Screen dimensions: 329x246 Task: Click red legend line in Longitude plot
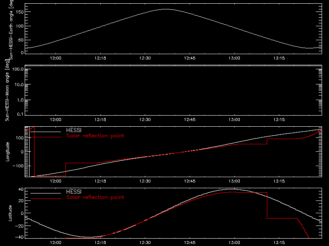[x=46, y=137]
